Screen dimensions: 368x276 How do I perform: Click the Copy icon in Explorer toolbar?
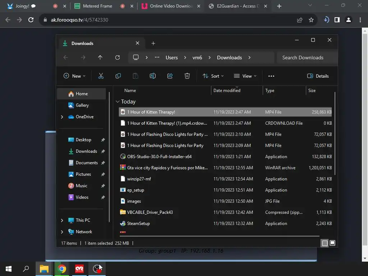point(118,76)
